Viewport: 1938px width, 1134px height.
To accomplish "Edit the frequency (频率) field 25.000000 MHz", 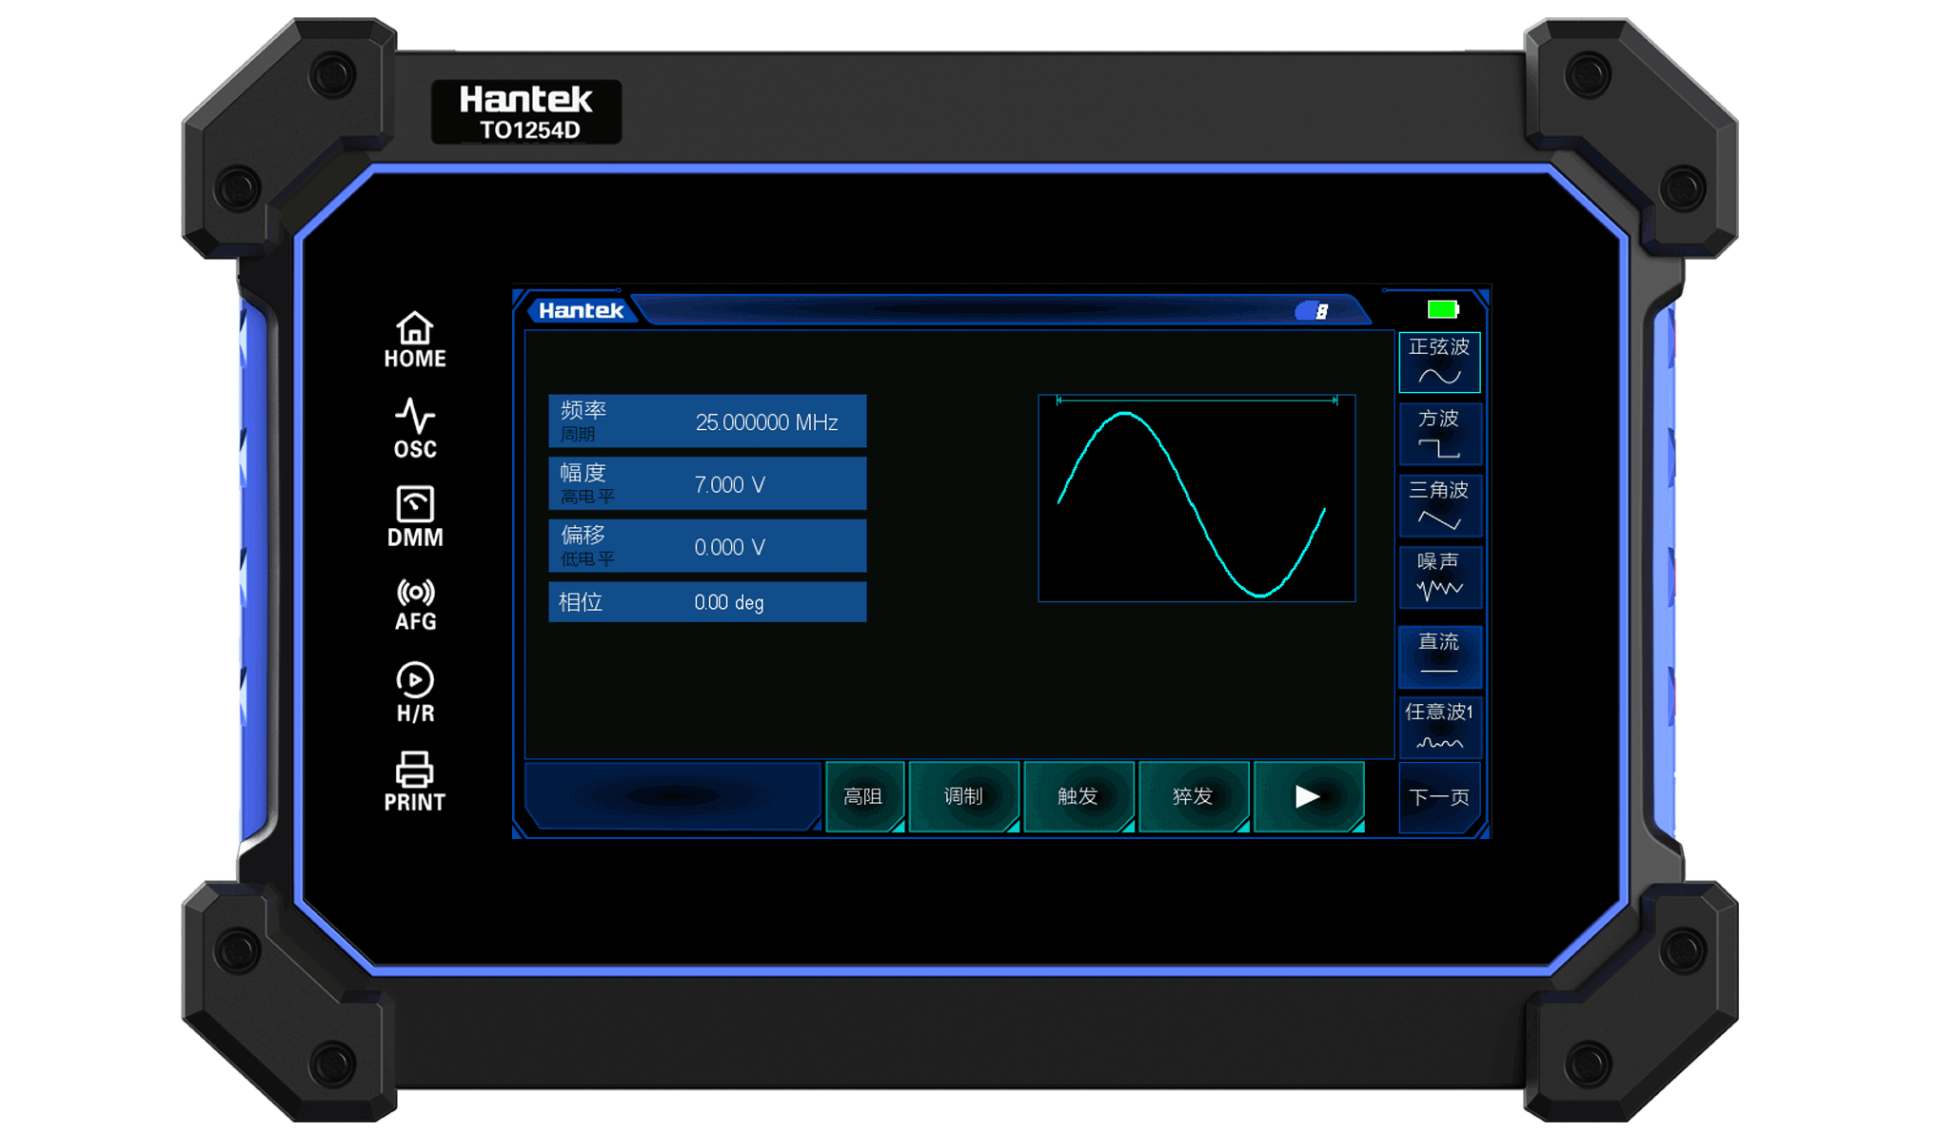I will click(707, 421).
